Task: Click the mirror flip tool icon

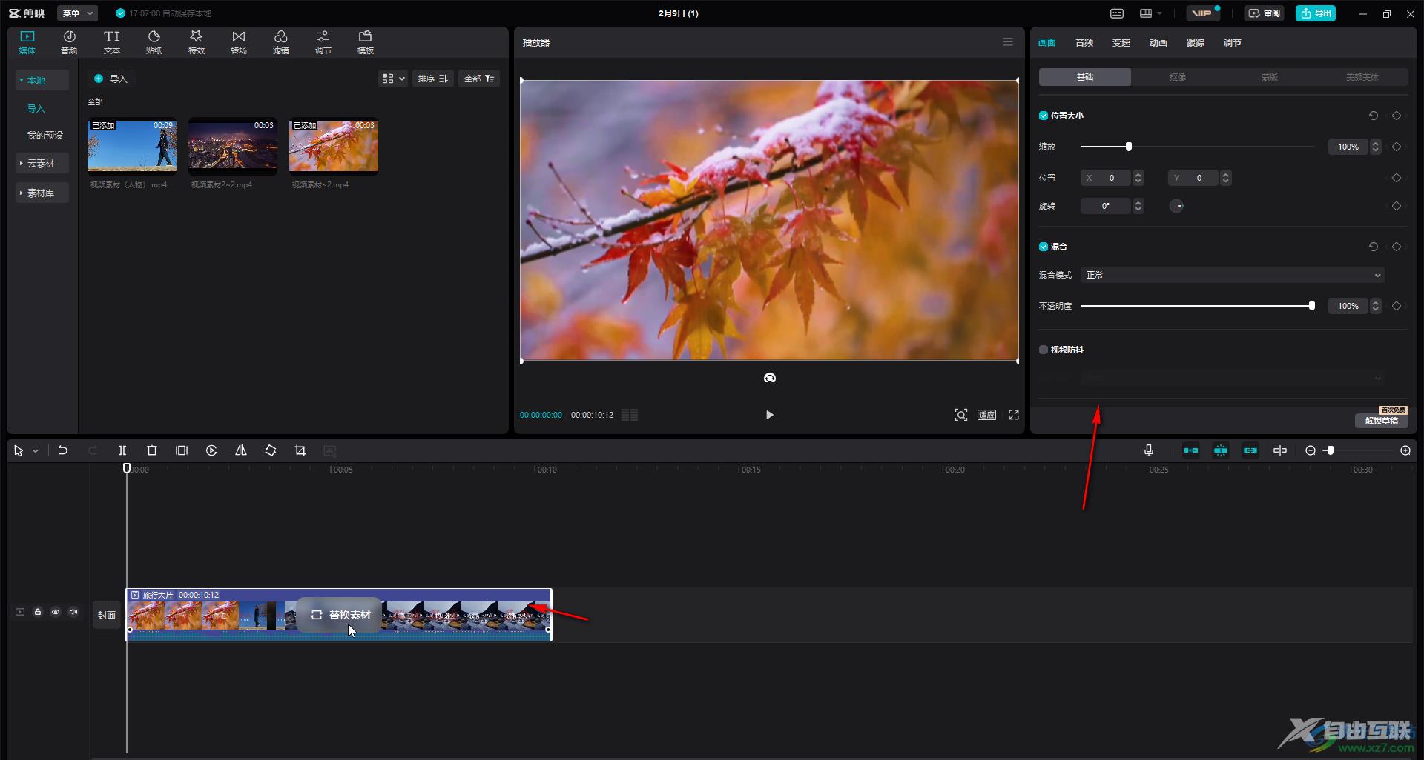Action: 241,450
